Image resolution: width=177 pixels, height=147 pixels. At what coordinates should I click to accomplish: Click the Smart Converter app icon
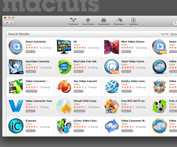(x=16, y=47)
